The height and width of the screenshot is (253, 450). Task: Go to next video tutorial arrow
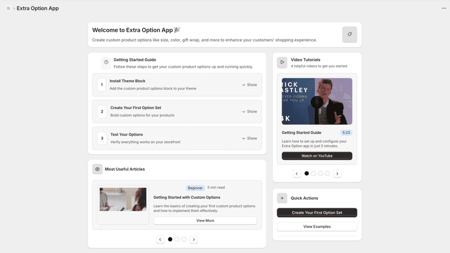click(337, 174)
